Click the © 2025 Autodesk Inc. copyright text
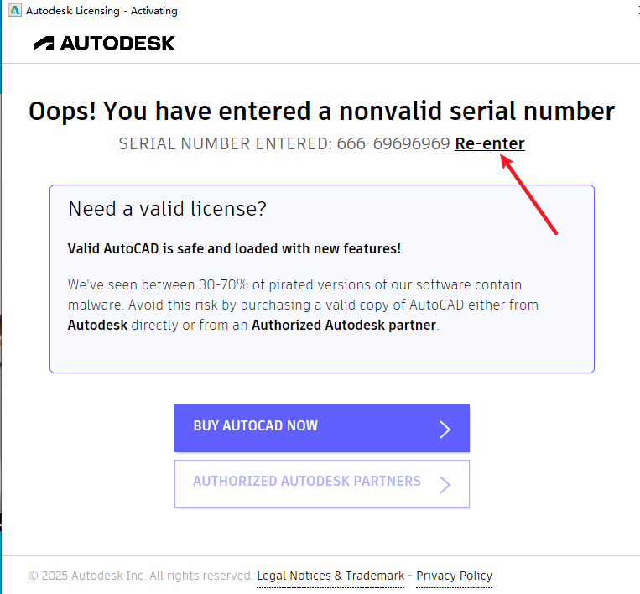 coord(140,576)
